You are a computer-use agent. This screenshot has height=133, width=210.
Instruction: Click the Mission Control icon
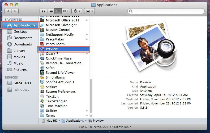42,30
